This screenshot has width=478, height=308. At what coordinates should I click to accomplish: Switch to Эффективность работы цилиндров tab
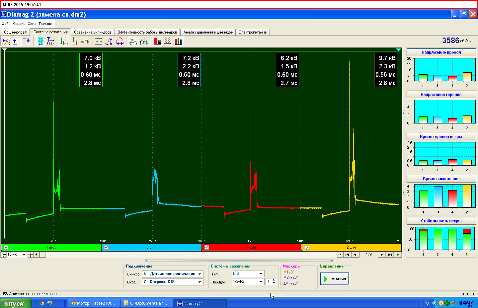click(x=147, y=32)
